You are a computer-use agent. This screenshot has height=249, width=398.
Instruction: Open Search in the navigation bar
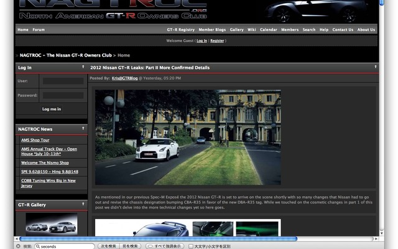pyautogui.click(x=309, y=29)
